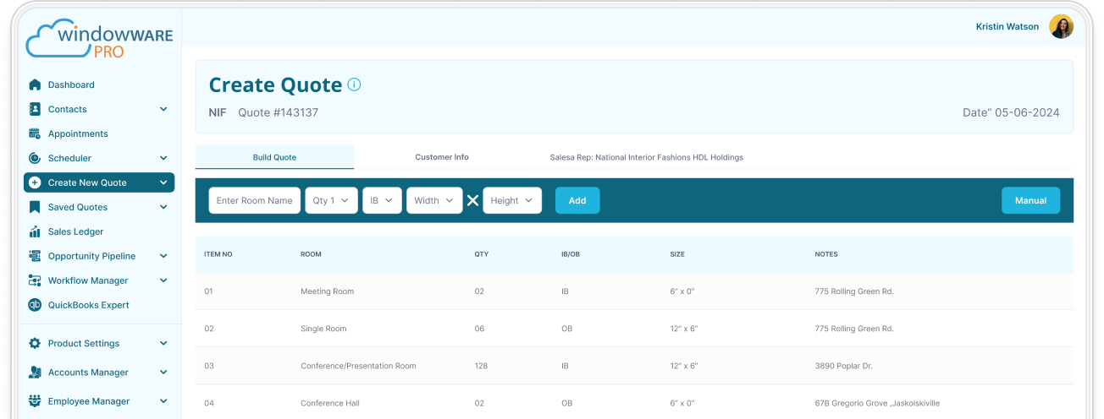Expand the Employee Manager chevron

coord(163,401)
